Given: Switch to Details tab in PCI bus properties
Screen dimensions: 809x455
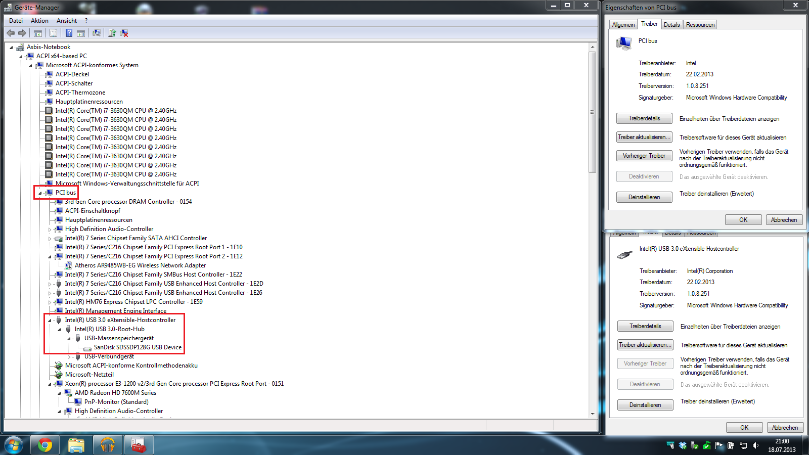Looking at the screenshot, I should tap(671, 25).
